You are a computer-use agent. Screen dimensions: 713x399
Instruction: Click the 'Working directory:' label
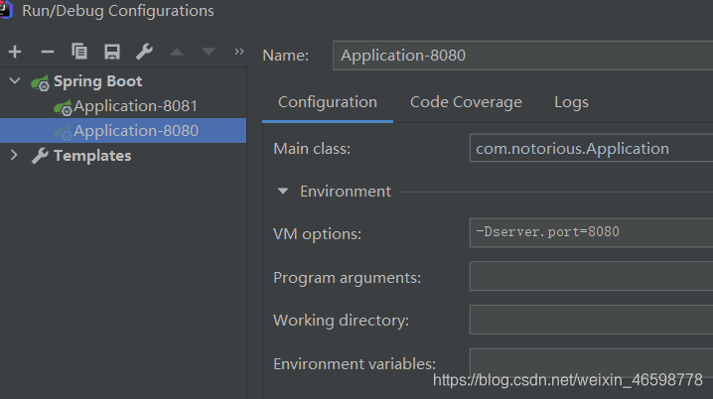click(x=341, y=321)
